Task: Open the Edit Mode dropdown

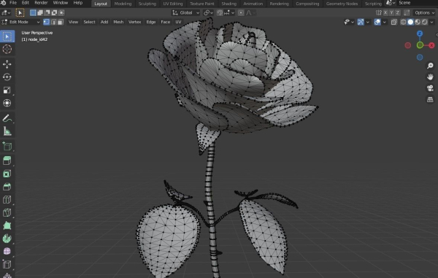Action: (x=21, y=22)
